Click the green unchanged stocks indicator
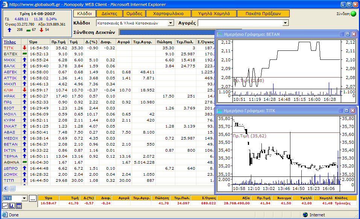 coord(29,30)
